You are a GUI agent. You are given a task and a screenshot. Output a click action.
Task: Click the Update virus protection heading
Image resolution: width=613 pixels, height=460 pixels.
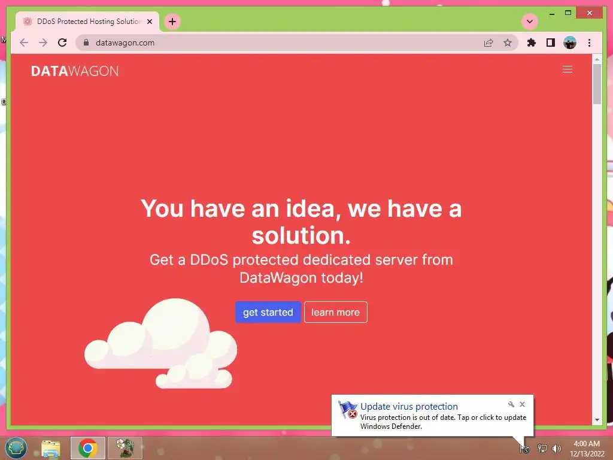409,407
